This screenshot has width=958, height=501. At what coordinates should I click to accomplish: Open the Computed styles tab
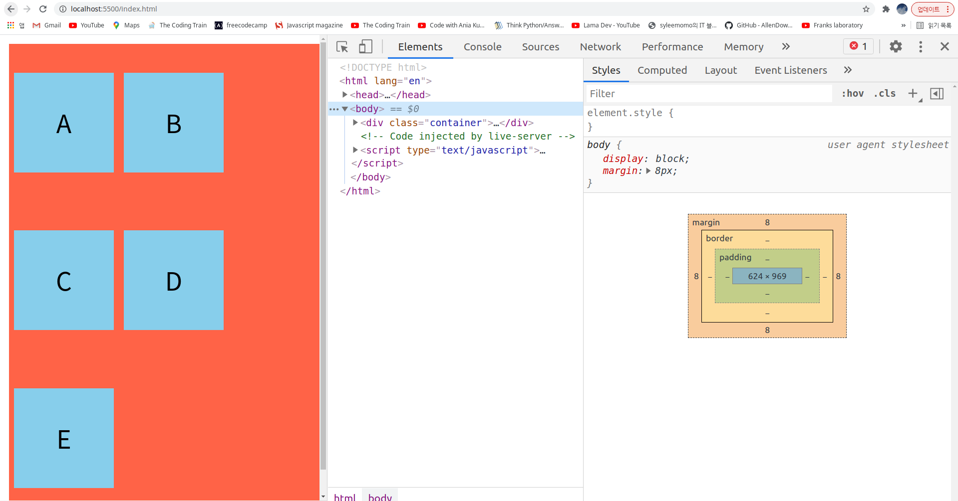point(662,70)
